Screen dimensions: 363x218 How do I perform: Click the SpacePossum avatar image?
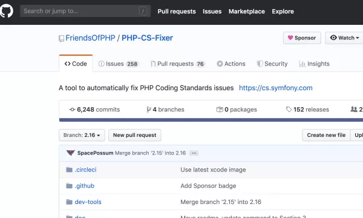point(70,153)
